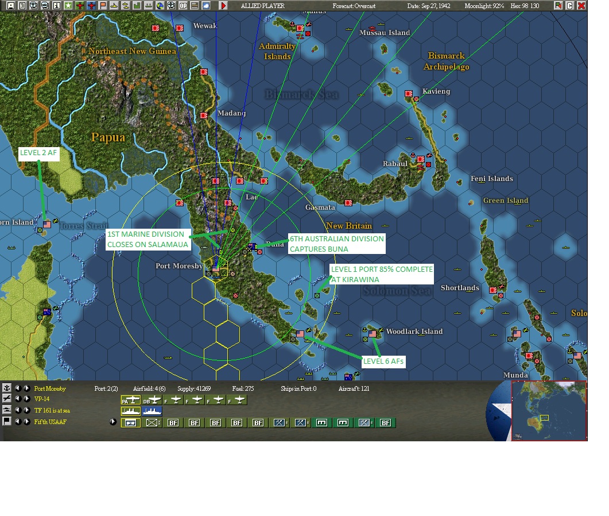
Task: Select the Japanese base flag at Kavieng
Action: coord(409,94)
